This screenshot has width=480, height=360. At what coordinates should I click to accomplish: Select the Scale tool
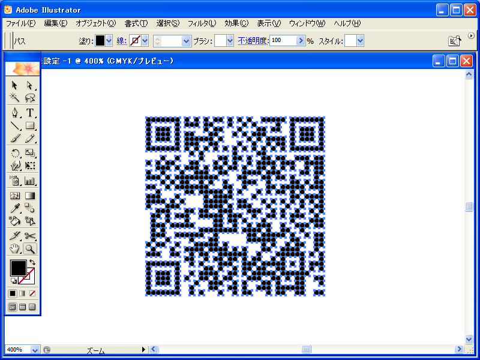pos(29,153)
